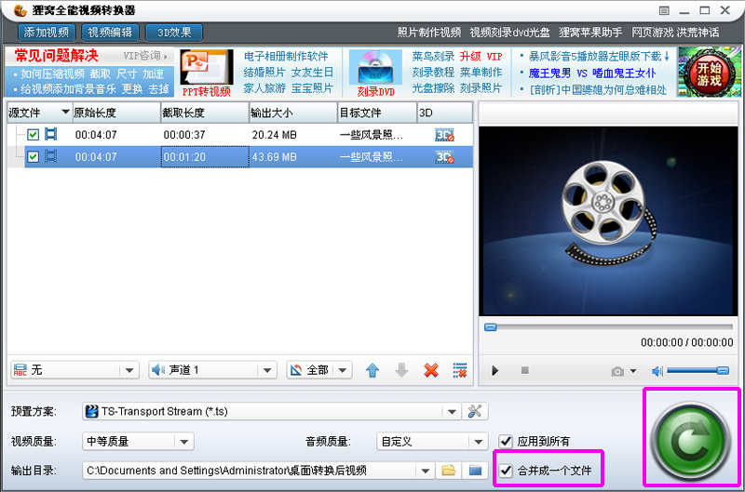Screen dimensions: 745x492
Task: Toggle 合并成一个文件 checkbox
Action: point(506,471)
